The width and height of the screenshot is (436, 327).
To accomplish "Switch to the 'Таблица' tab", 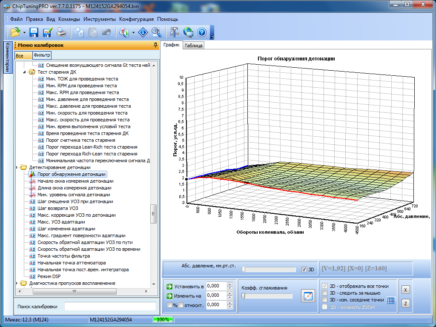I will [193, 46].
